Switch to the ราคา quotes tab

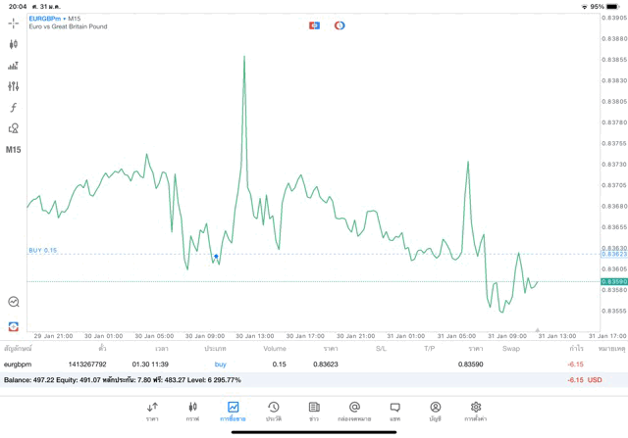pyautogui.click(x=152, y=411)
